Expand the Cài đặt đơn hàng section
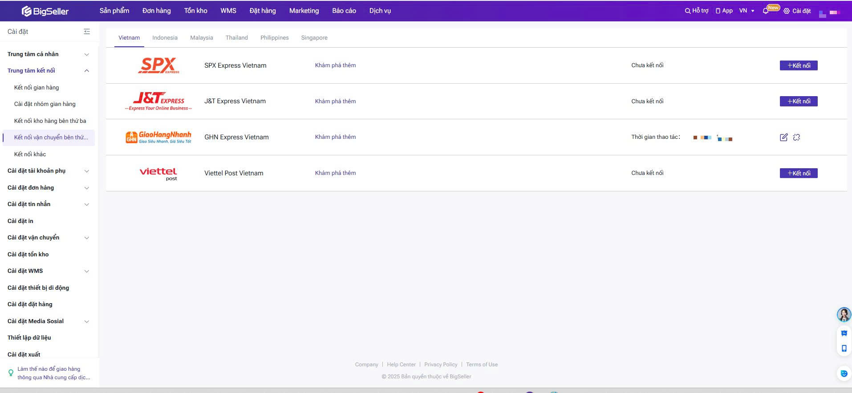Screen dimensions: 852x393 point(87,188)
